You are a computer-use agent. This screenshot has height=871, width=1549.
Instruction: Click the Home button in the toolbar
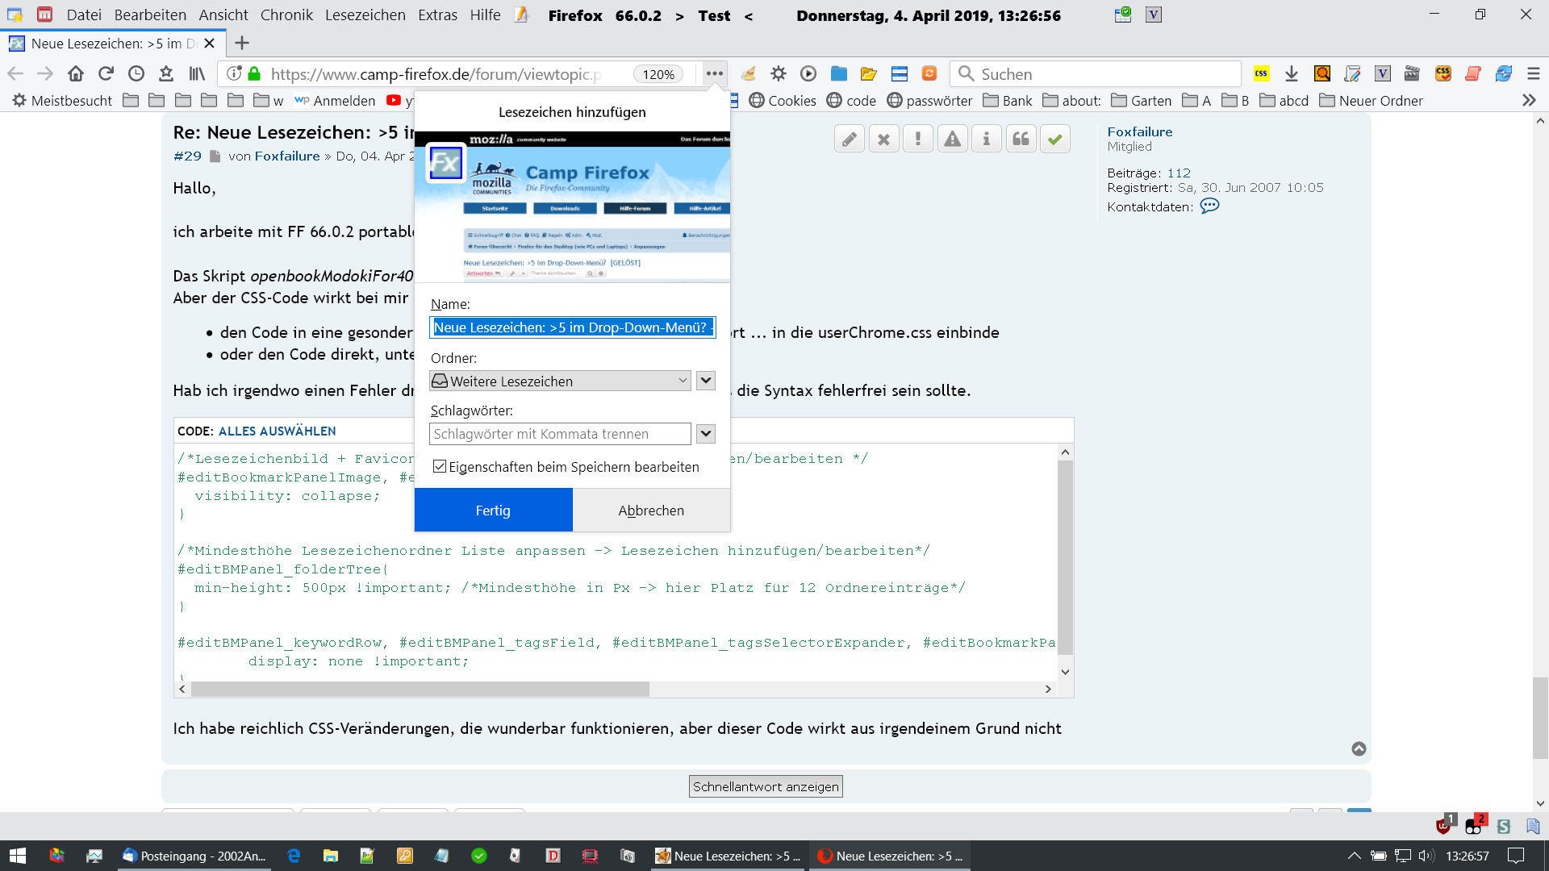[x=76, y=74]
